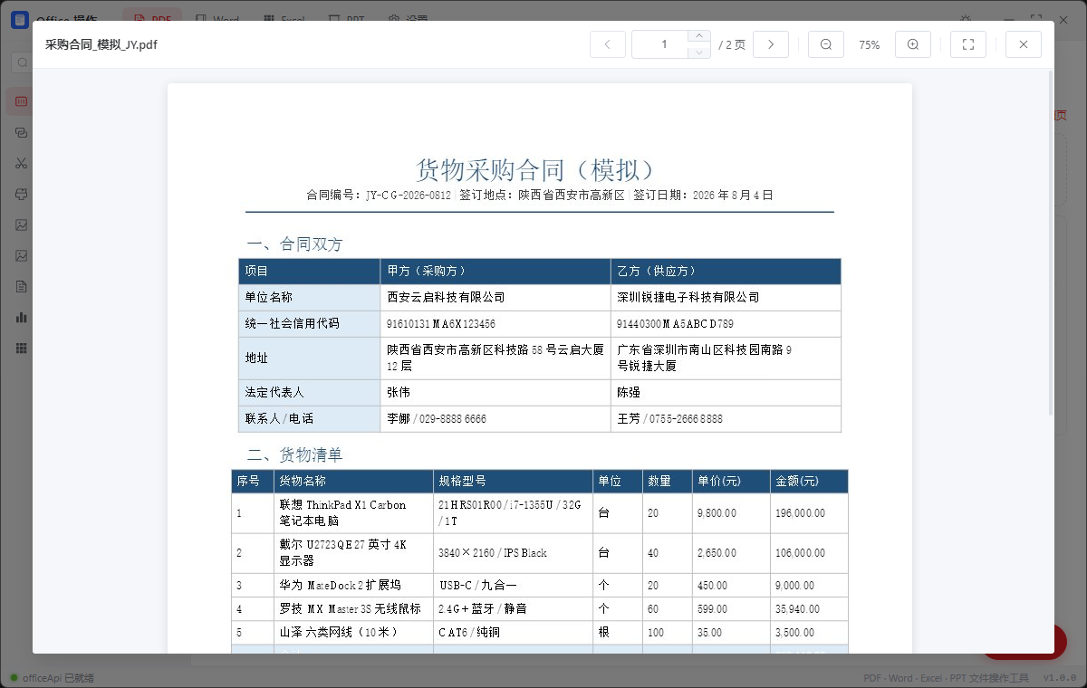This screenshot has height=688, width=1087.
Task: Click the amount 196,000.00
Action: (x=801, y=513)
